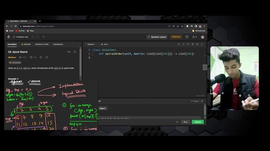Bookmark this page star in address bar
270x151 pixels.
[x=182, y=26]
